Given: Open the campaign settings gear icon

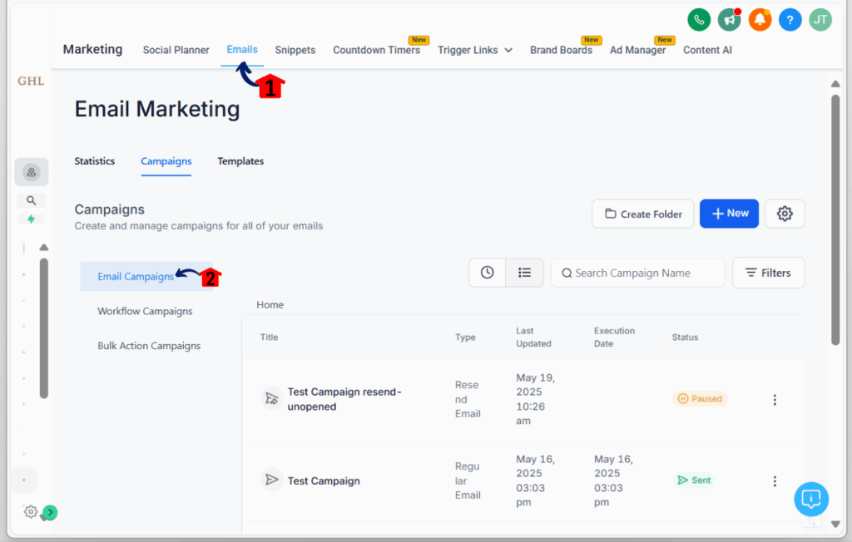Looking at the screenshot, I should (x=784, y=214).
